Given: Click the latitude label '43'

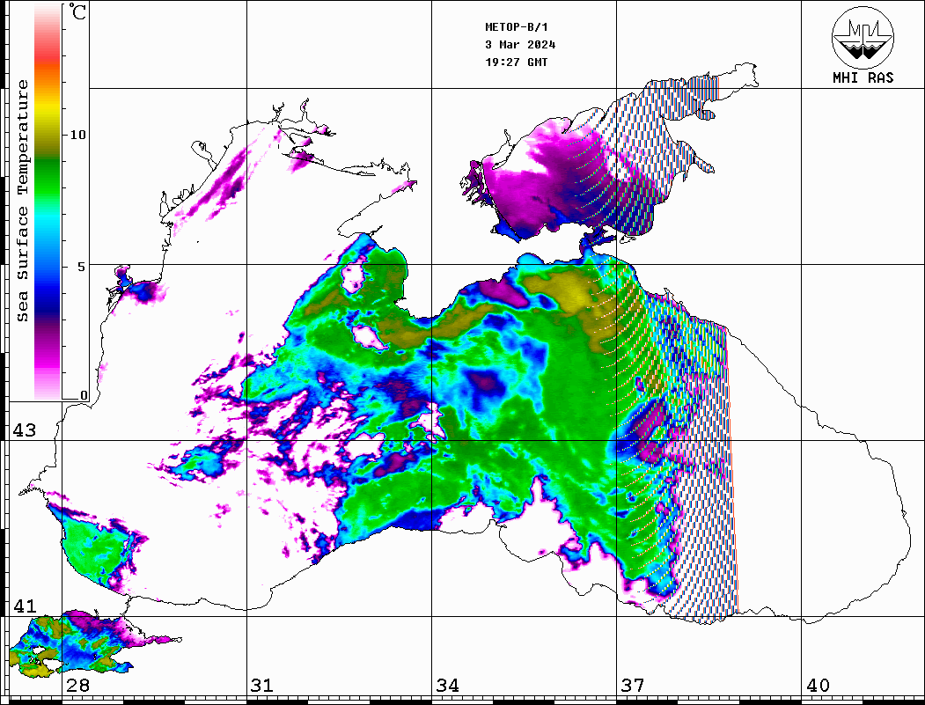Looking at the screenshot, I should (25, 430).
